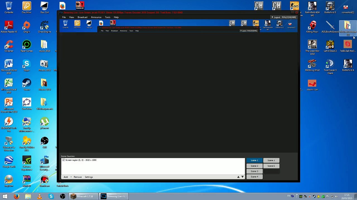Viewport: 357px width, 200px height.
Task: Open the Announce menu
Action: (96, 17)
